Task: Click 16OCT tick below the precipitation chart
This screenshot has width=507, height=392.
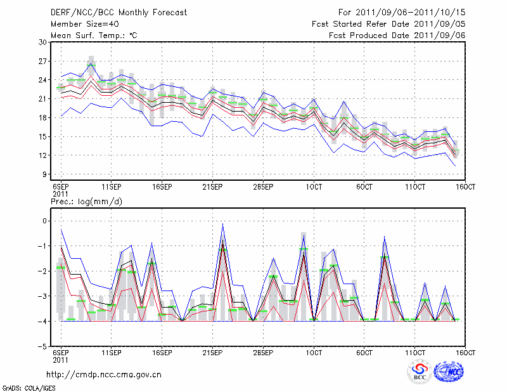Action: click(466, 352)
